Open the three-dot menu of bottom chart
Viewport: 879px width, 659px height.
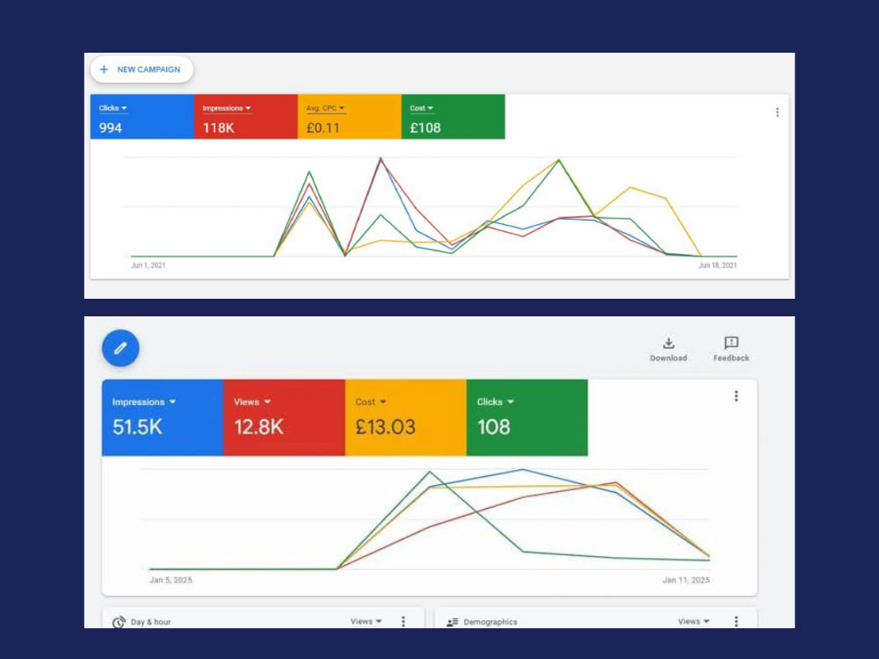click(x=736, y=396)
